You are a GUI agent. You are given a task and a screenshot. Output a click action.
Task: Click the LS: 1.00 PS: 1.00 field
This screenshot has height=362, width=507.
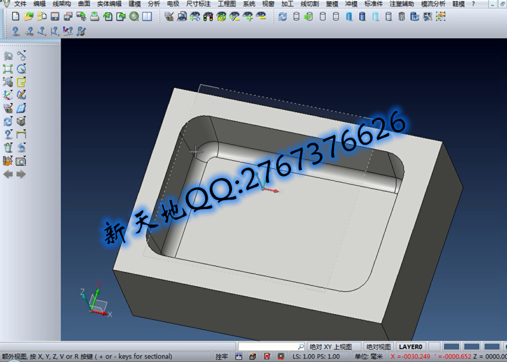[316, 357]
